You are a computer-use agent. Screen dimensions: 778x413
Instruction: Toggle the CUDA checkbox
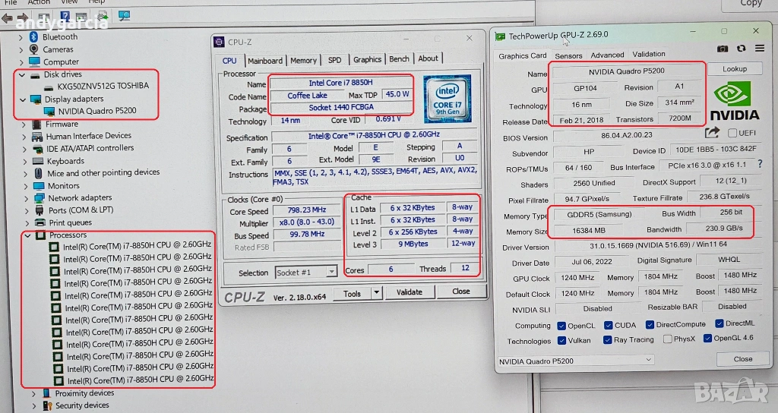pyautogui.click(x=609, y=325)
